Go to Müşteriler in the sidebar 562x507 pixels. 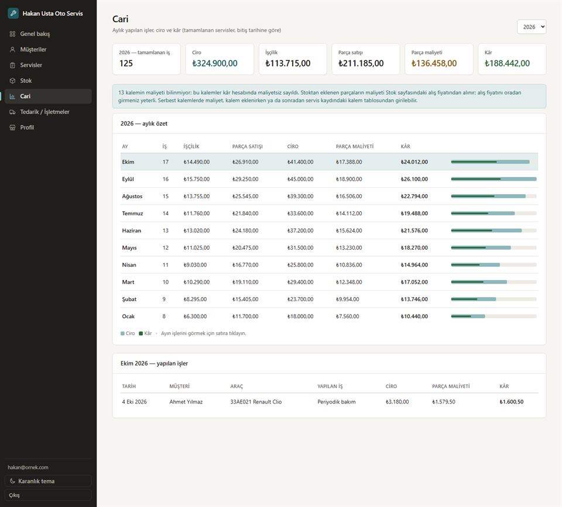[x=48, y=49]
